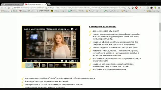The height and width of the screenshot is (90, 161).
Task: Seek along the red video progress bar
Action: tap(51, 59)
